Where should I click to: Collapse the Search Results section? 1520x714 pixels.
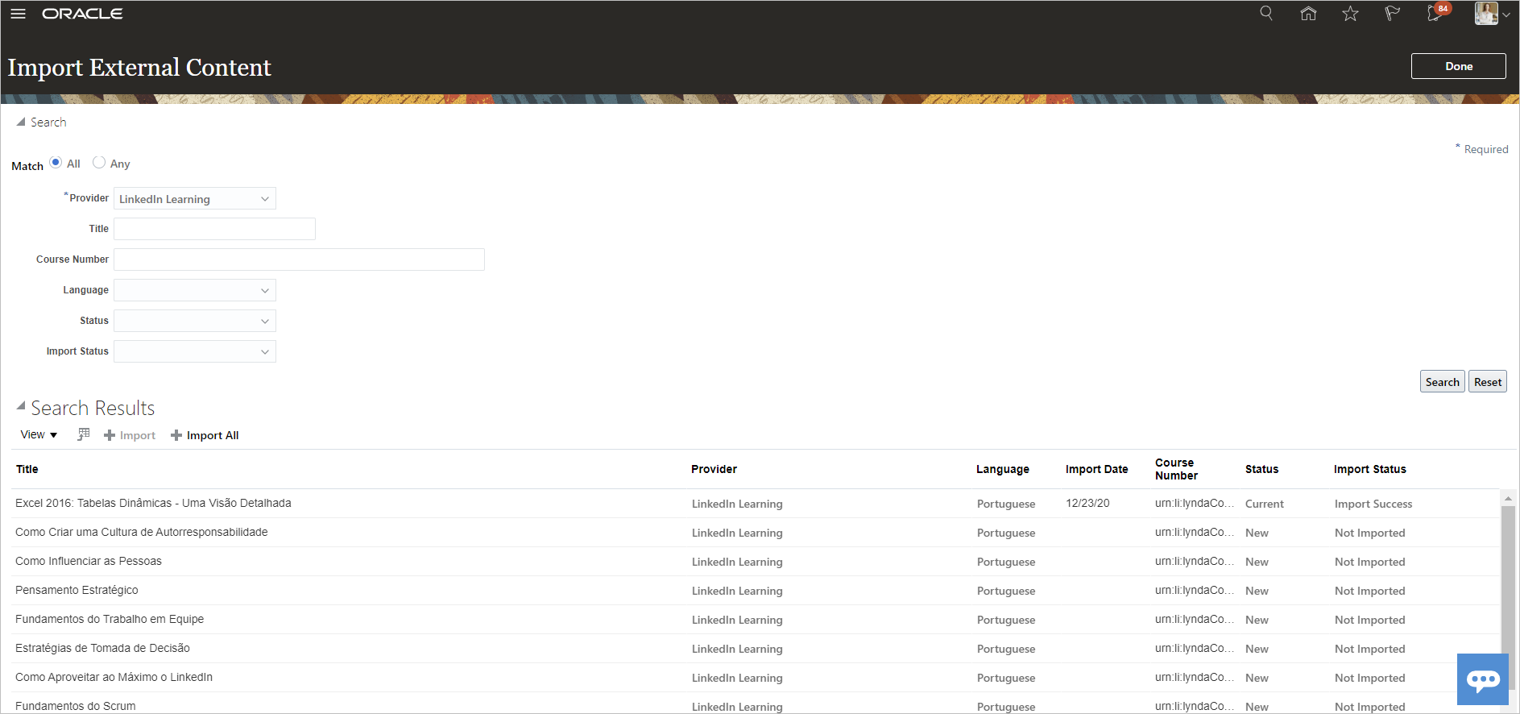21,405
